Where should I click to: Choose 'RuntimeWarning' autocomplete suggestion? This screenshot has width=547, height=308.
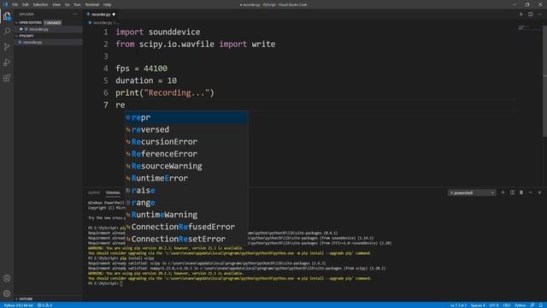coord(186,215)
